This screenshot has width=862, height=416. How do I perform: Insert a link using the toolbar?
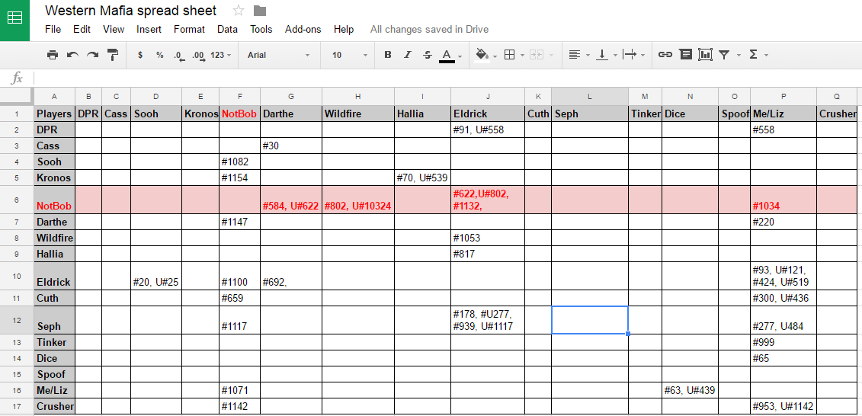pyautogui.click(x=665, y=55)
